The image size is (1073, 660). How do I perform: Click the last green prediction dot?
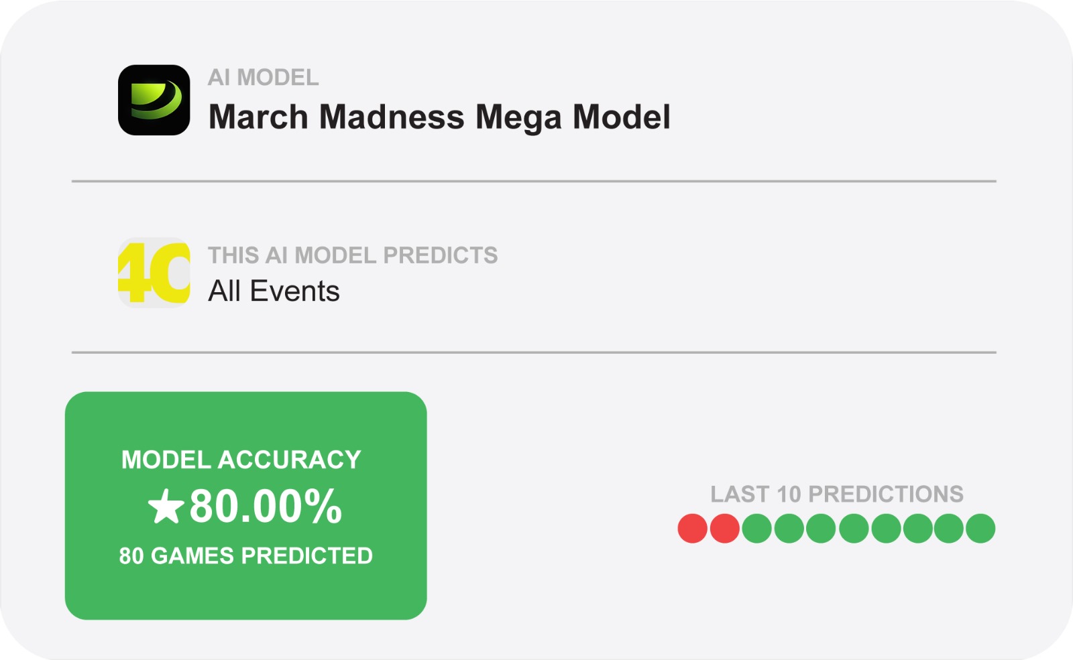click(x=980, y=529)
